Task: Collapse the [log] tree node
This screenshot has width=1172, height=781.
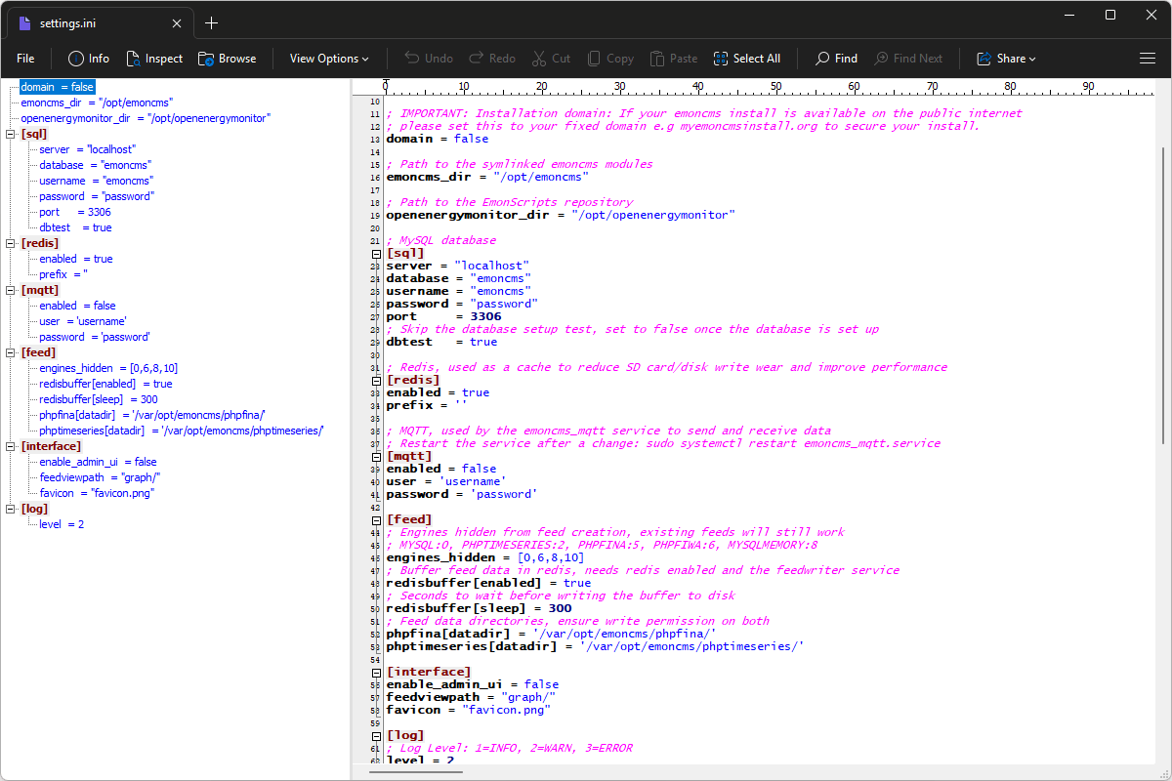Action: point(11,509)
